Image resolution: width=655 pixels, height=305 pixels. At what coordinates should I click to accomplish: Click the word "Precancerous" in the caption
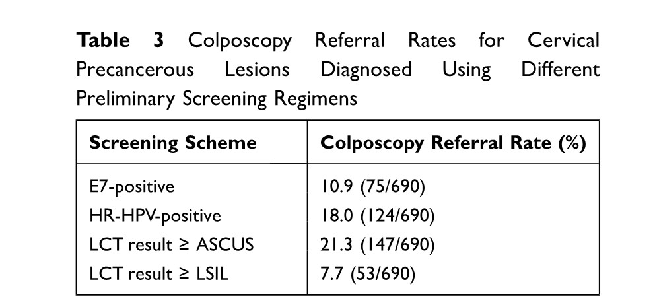[x=135, y=69]
